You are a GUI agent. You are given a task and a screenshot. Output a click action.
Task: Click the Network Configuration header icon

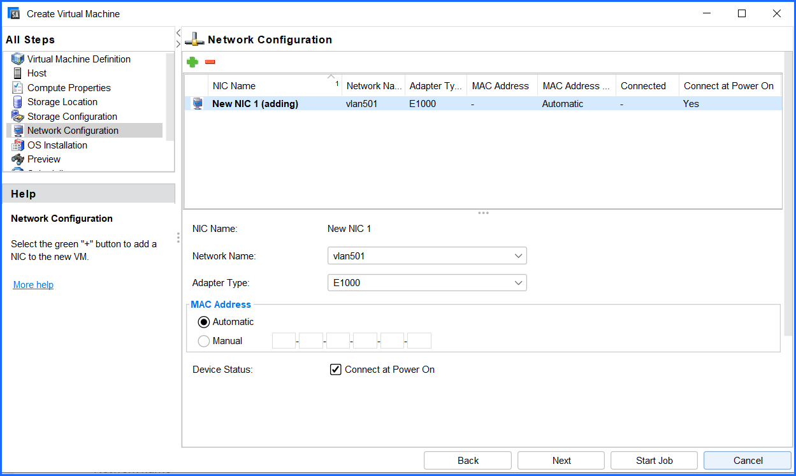(194, 40)
